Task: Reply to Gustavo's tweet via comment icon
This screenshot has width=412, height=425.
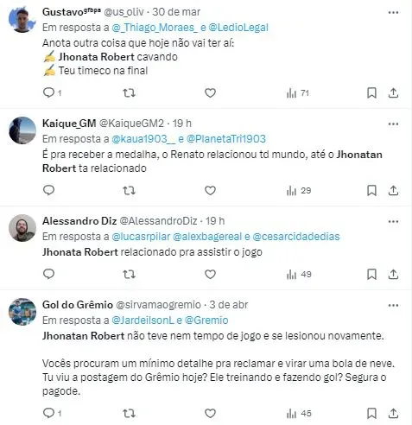Action: click(x=48, y=92)
